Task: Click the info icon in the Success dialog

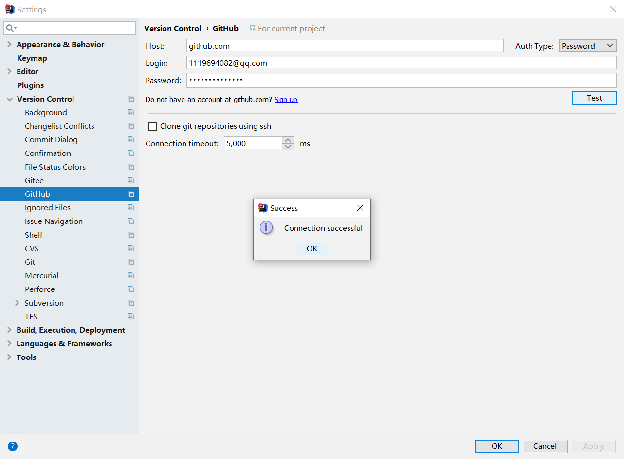Action: tap(266, 227)
